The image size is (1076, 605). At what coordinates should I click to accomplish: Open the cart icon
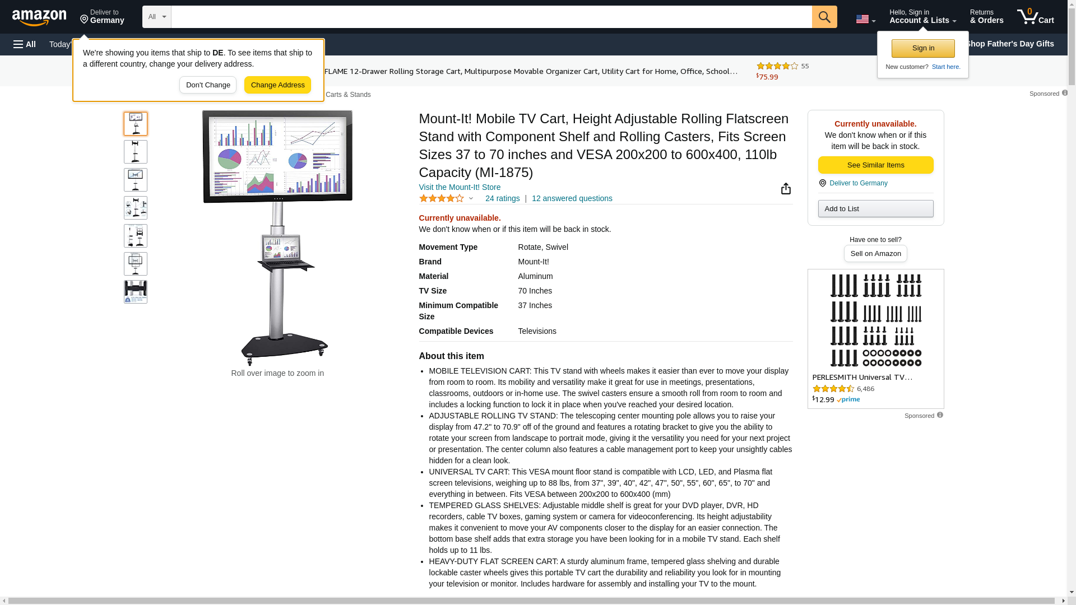pos(1036,17)
